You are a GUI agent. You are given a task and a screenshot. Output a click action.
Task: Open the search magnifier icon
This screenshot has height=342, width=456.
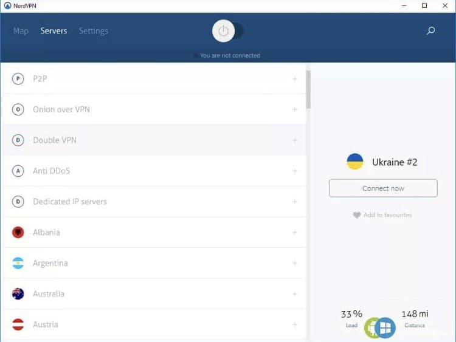coord(430,30)
